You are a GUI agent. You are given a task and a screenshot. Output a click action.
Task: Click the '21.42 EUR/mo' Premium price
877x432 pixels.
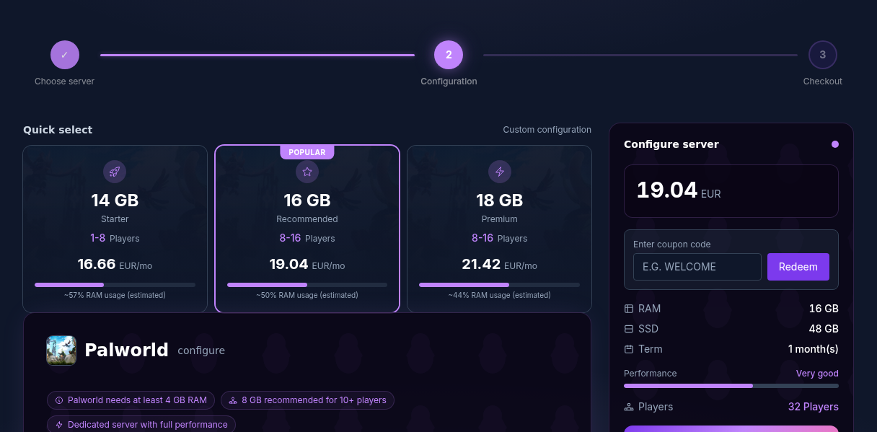[500, 265]
